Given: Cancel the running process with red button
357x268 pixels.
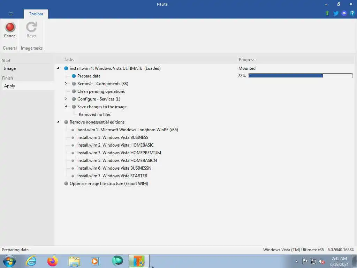Looking at the screenshot, I should 10,30.
